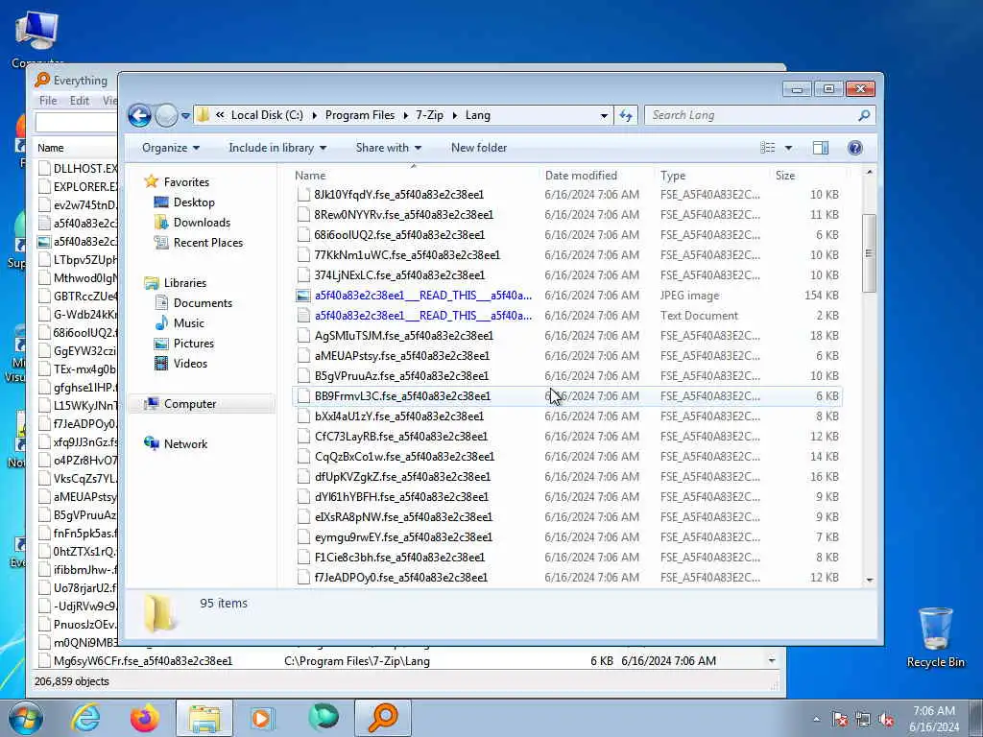Select file 8Jk10YfqdY.fse_a5f40a83e2c38ee1
Viewport: 983px width, 737px height.
(567, 195)
